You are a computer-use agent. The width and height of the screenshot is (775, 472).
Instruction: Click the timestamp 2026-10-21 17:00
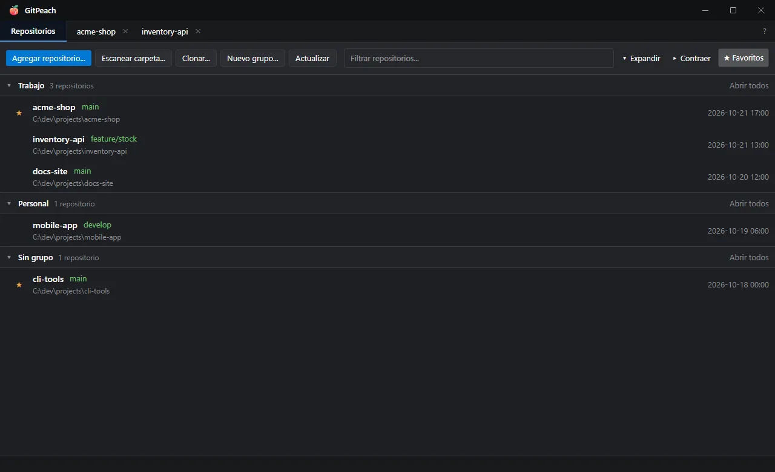[738, 113]
